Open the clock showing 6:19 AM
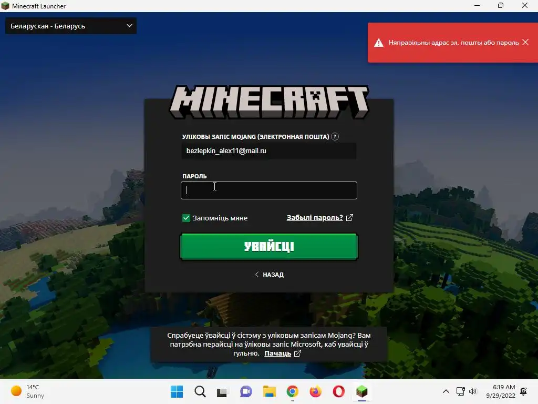Viewport: 538px width, 404px height. click(x=501, y=391)
